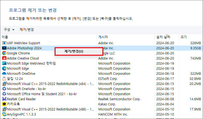Click the Adobe Photoshop 2024 Ps icon

[4, 48]
